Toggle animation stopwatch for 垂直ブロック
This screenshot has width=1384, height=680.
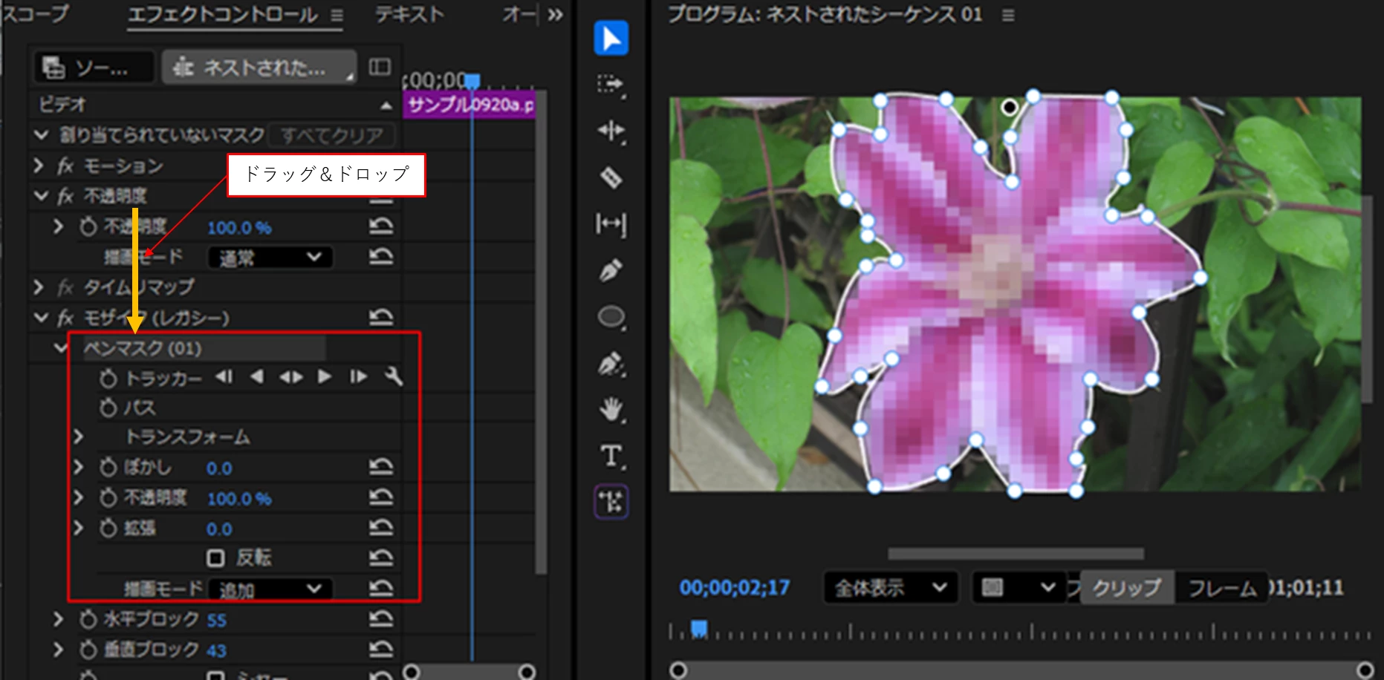(88, 650)
